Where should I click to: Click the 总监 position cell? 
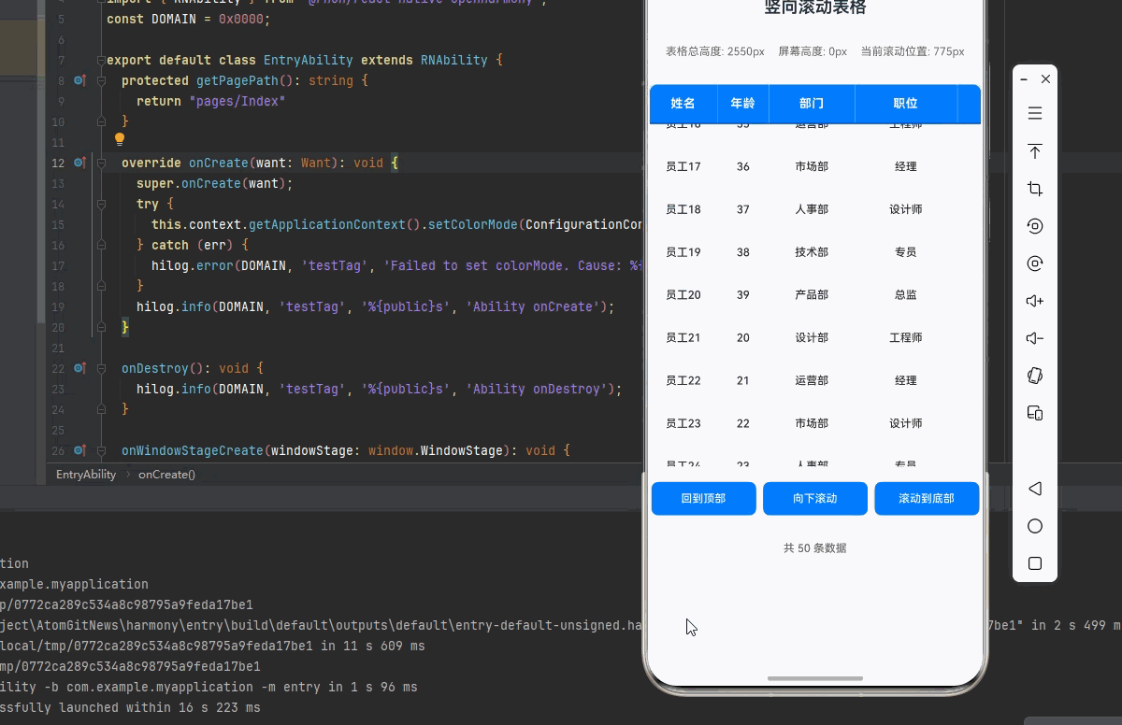click(905, 295)
